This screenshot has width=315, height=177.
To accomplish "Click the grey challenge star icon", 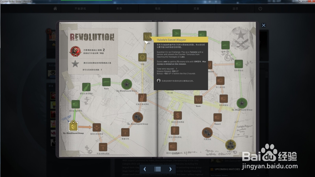I will (75, 64).
